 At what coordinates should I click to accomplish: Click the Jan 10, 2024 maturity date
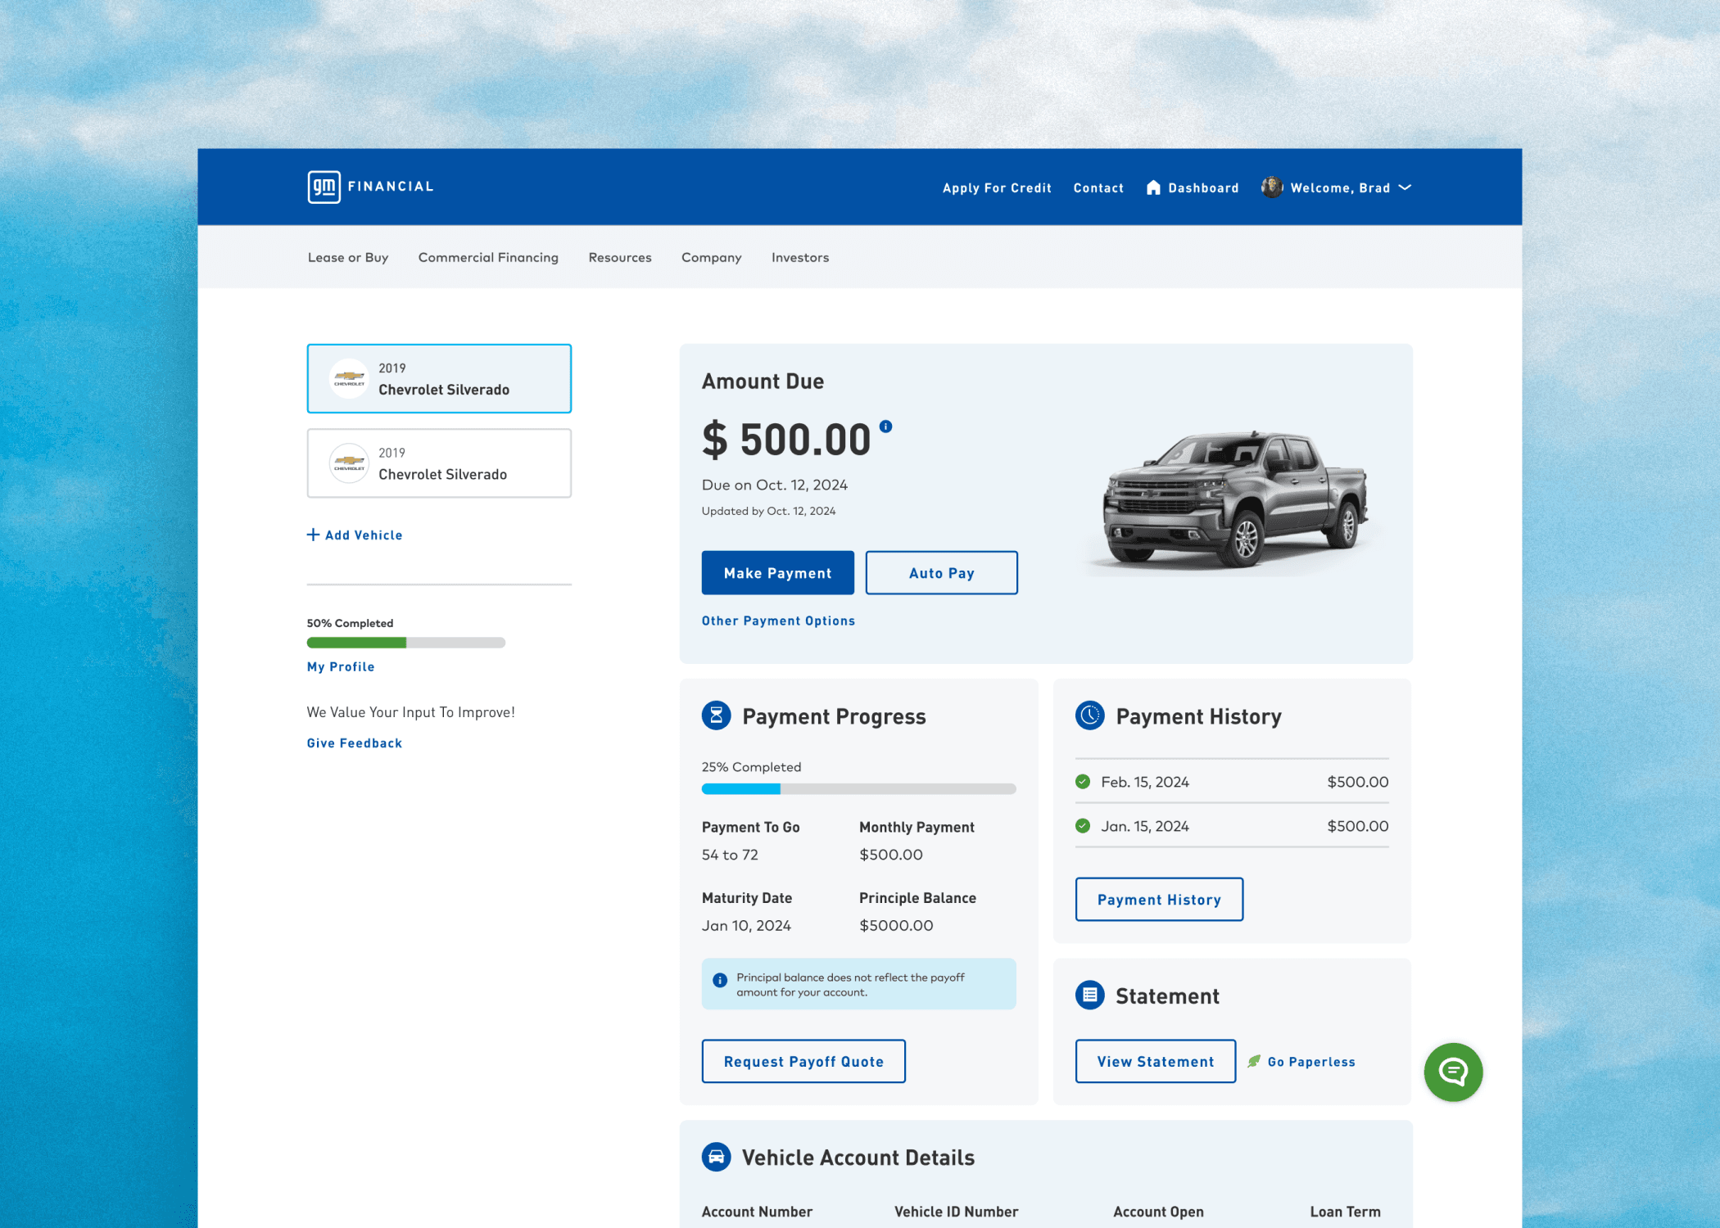coord(746,925)
